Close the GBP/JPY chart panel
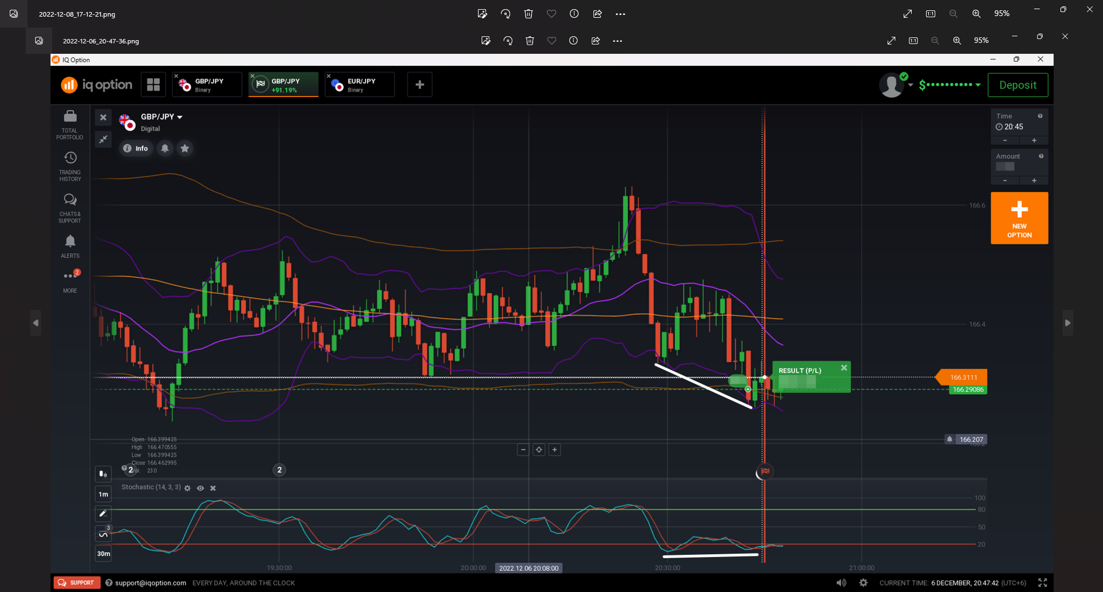This screenshot has width=1103, height=592. (103, 118)
